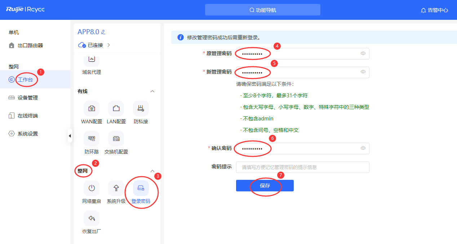This screenshot has width=457, height=244.
Task: Open the LAN配置 icon
Action: pyautogui.click(x=116, y=108)
